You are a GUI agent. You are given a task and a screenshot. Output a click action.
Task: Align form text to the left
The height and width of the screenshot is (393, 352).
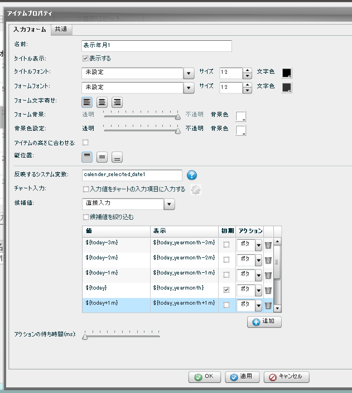coord(87,102)
